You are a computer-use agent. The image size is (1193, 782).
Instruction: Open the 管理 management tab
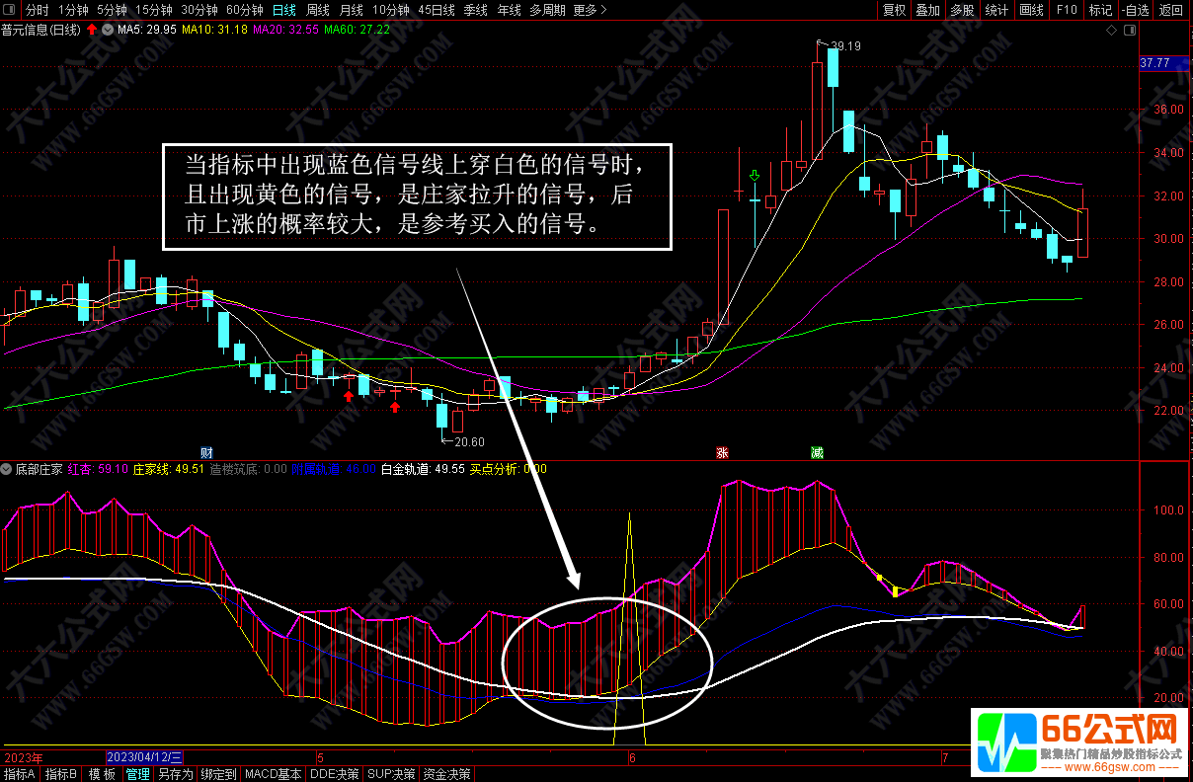(137, 774)
